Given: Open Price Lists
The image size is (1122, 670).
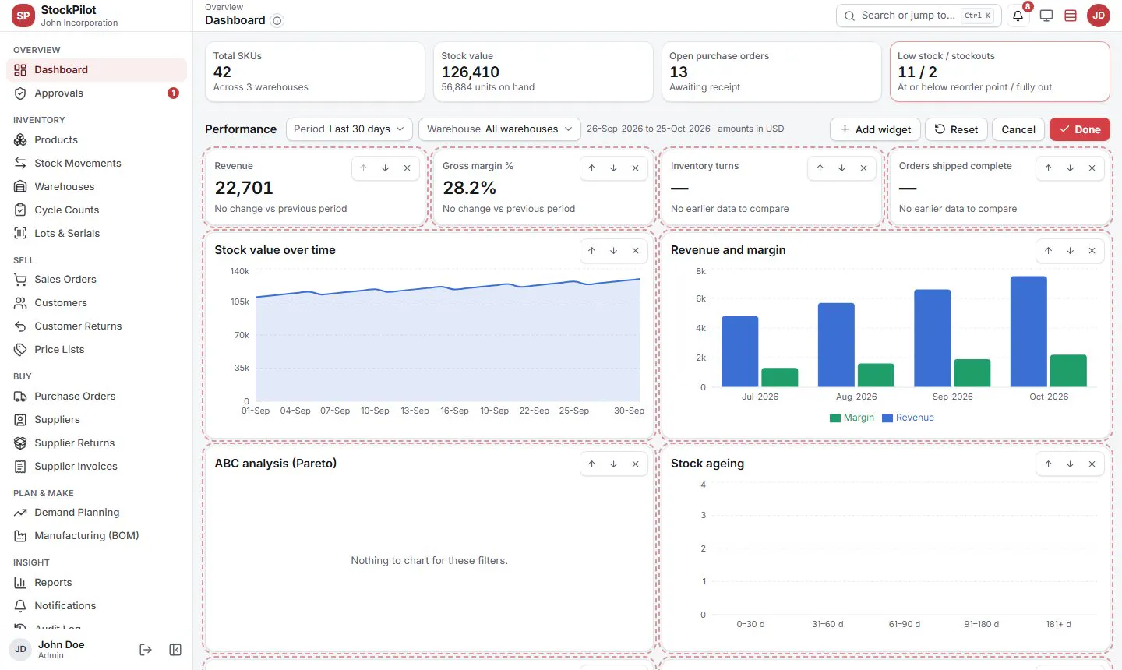Looking at the screenshot, I should pos(97,350).
